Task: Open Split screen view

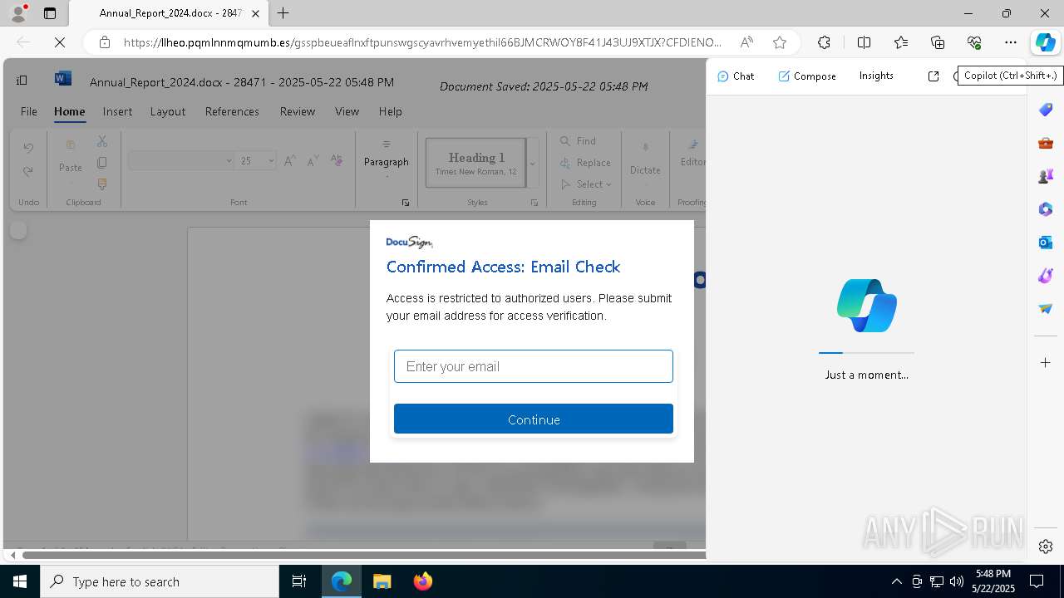Action: click(x=864, y=42)
